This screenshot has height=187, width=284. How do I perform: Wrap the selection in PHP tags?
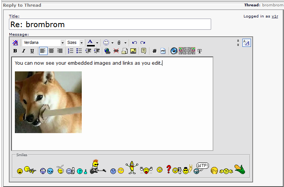[163, 51]
